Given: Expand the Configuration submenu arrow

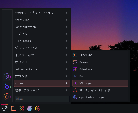Looking at the screenshot, I should pyautogui.click(x=67, y=27).
